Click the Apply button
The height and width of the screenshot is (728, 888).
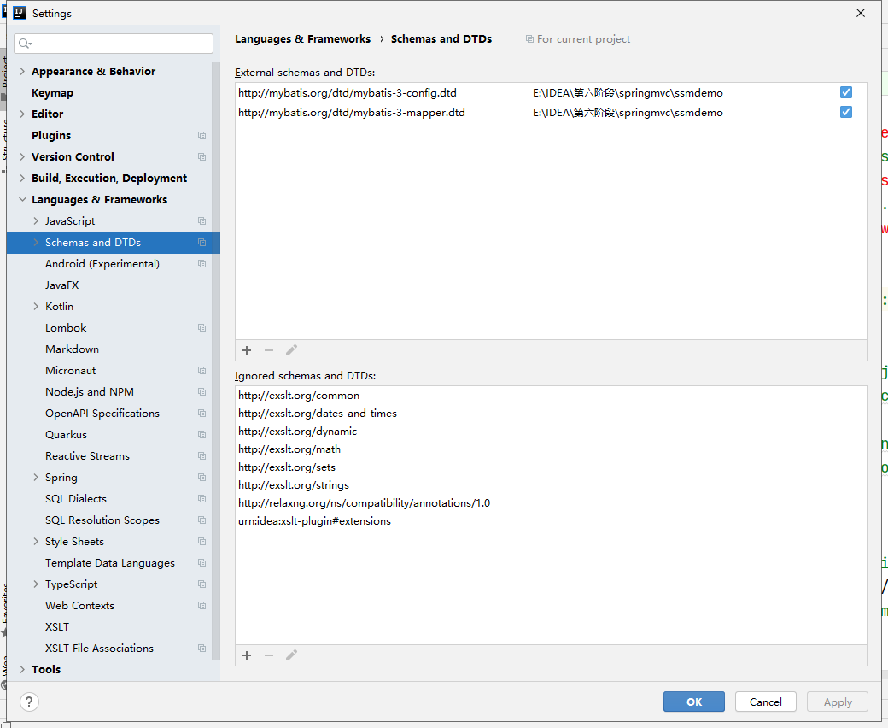[x=838, y=702]
